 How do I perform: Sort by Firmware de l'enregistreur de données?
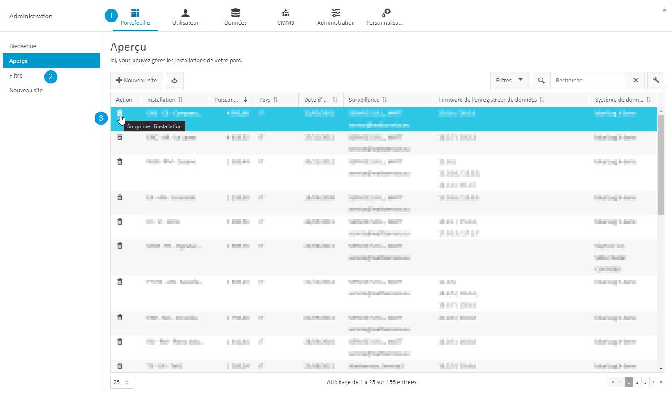point(511,100)
